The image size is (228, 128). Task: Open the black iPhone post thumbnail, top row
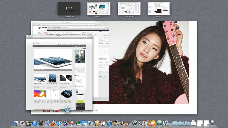pyautogui.click(x=66, y=78)
